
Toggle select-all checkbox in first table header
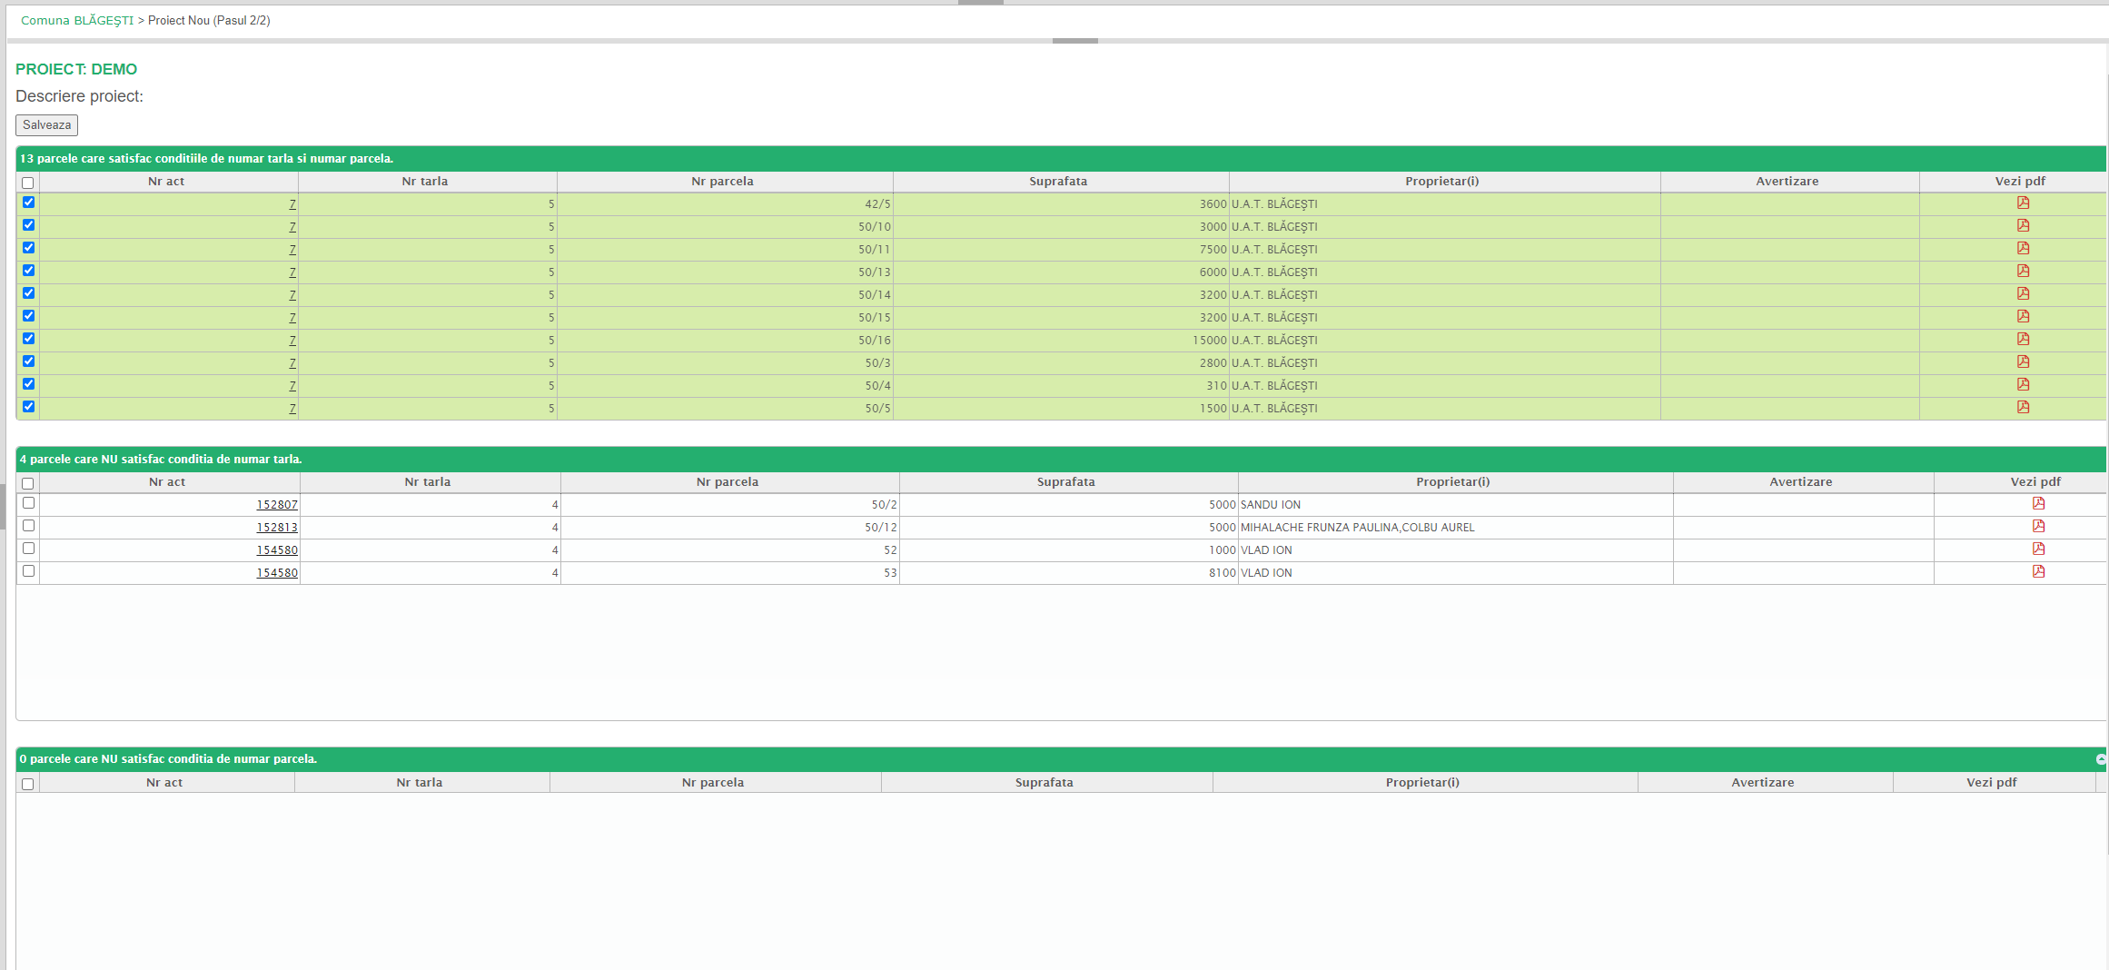tap(28, 183)
